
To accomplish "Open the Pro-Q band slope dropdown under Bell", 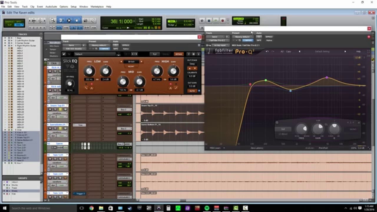I will pos(283,134).
